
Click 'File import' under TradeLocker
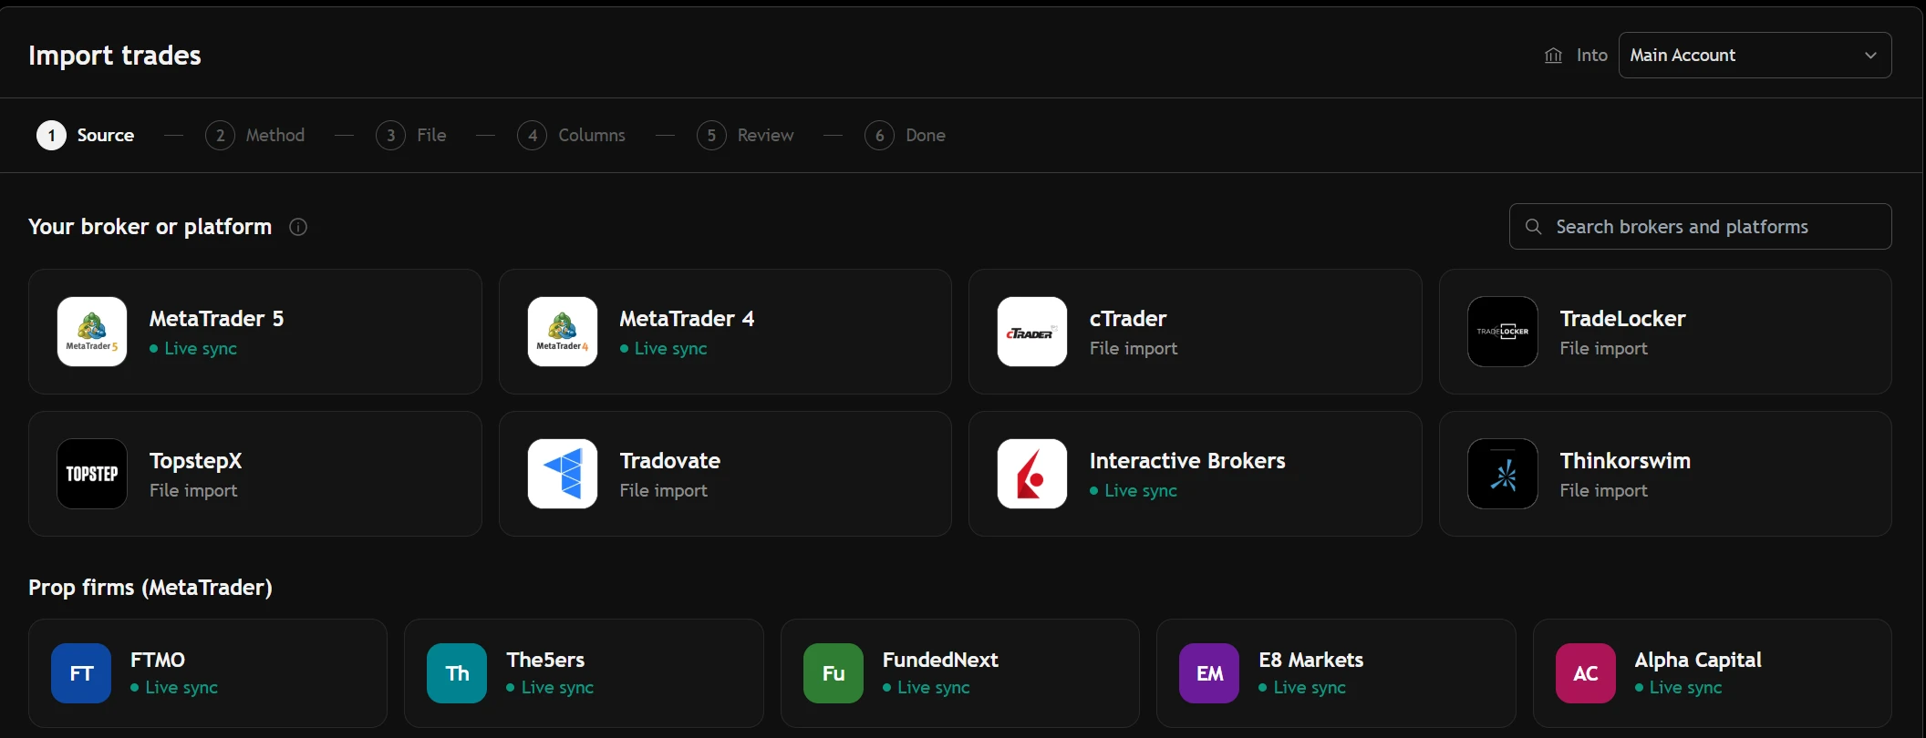click(1604, 349)
